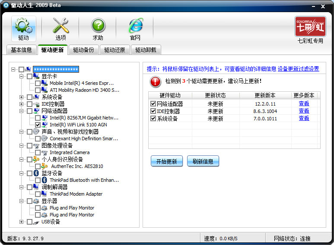The image size is (334, 245).
Task: Check the ThinkPad Modem Adapter checkbox
Action: click(x=38, y=194)
